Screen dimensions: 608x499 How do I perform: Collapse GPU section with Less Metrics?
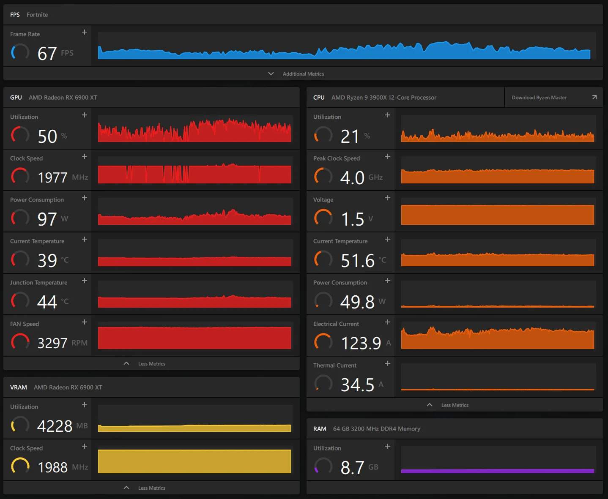click(x=151, y=363)
